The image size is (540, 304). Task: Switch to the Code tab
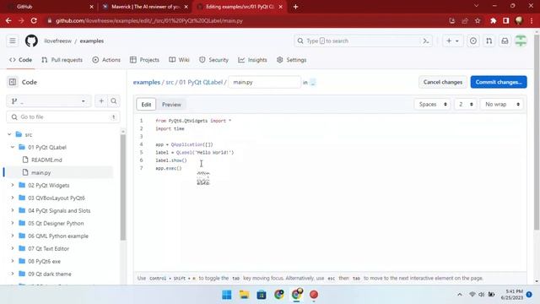20,60
